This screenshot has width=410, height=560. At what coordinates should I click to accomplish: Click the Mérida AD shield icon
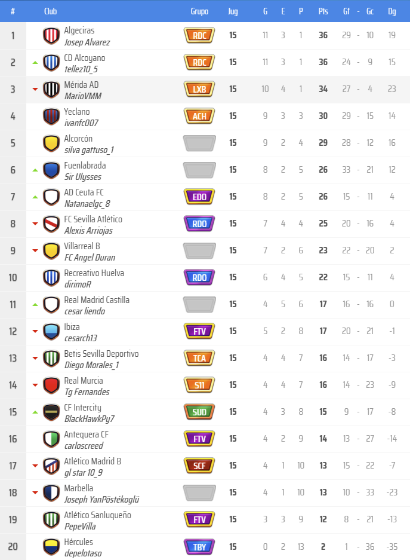[51, 90]
